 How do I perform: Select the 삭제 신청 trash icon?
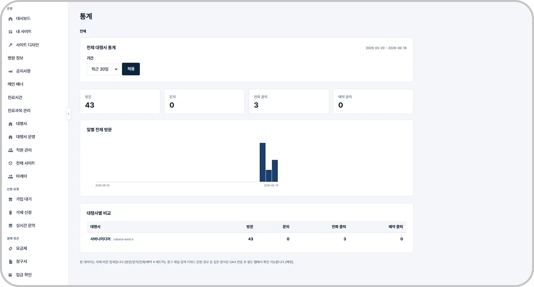click(10, 213)
